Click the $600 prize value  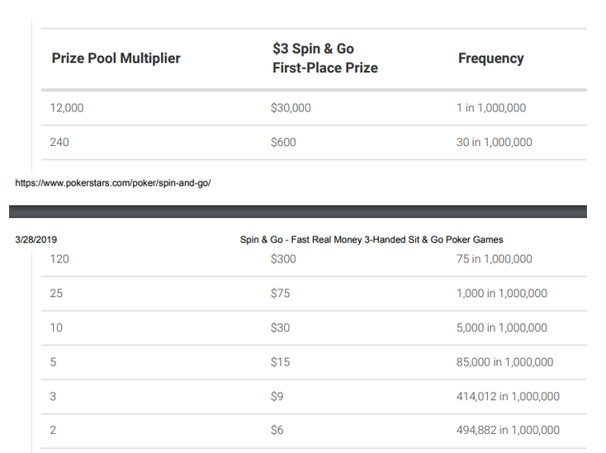pyautogui.click(x=283, y=142)
